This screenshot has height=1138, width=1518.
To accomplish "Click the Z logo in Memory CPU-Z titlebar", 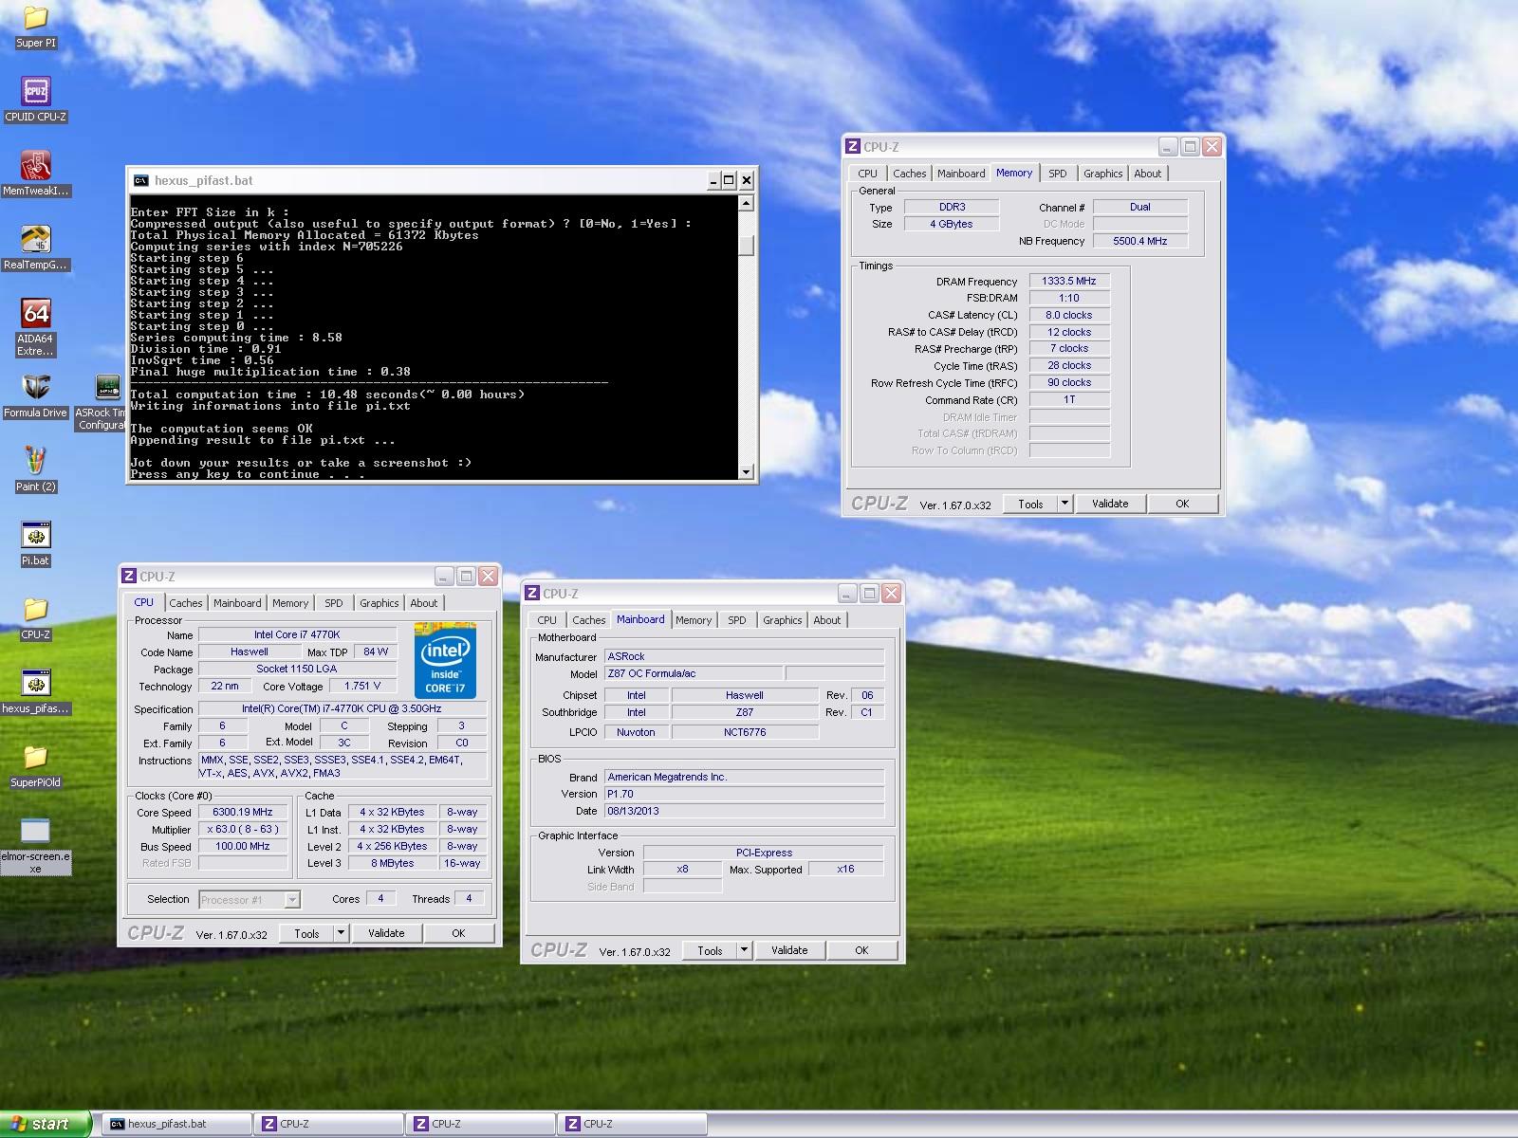I will (x=852, y=147).
